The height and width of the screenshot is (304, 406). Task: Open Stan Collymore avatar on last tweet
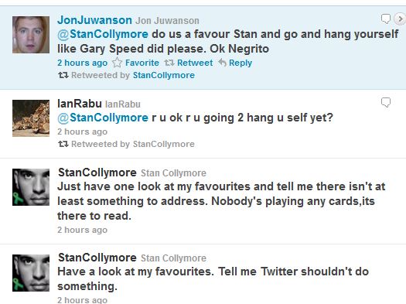(31, 273)
